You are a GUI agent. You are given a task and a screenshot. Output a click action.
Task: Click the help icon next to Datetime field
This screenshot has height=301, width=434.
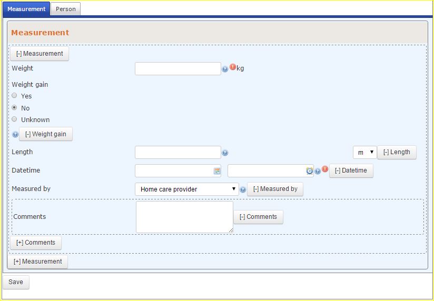[x=318, y=171]
